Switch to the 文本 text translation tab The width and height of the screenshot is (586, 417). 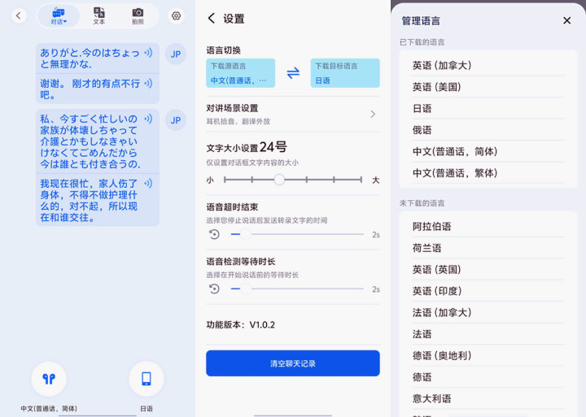(99, 16)
